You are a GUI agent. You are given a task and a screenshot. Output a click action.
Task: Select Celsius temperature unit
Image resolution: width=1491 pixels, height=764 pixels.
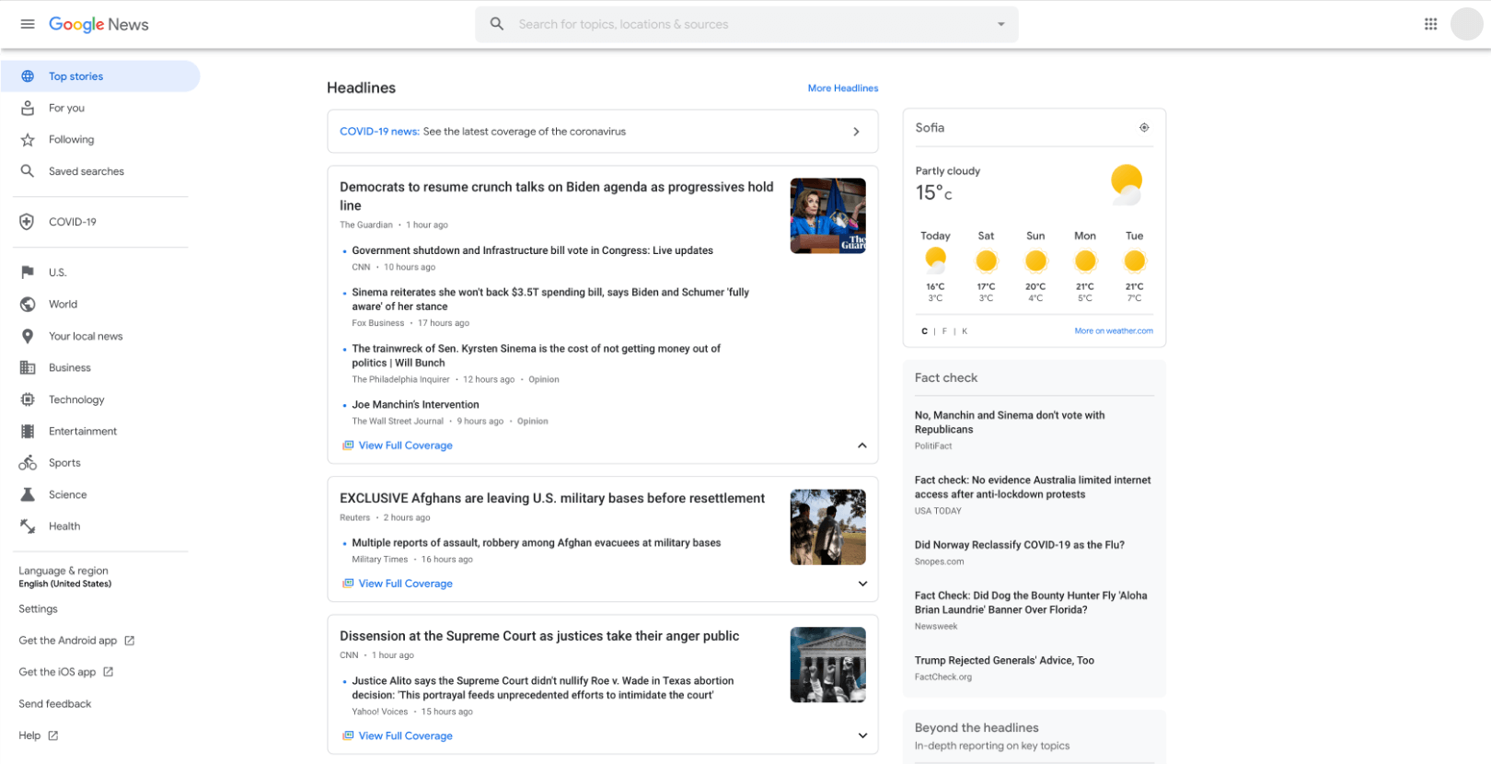924,331
